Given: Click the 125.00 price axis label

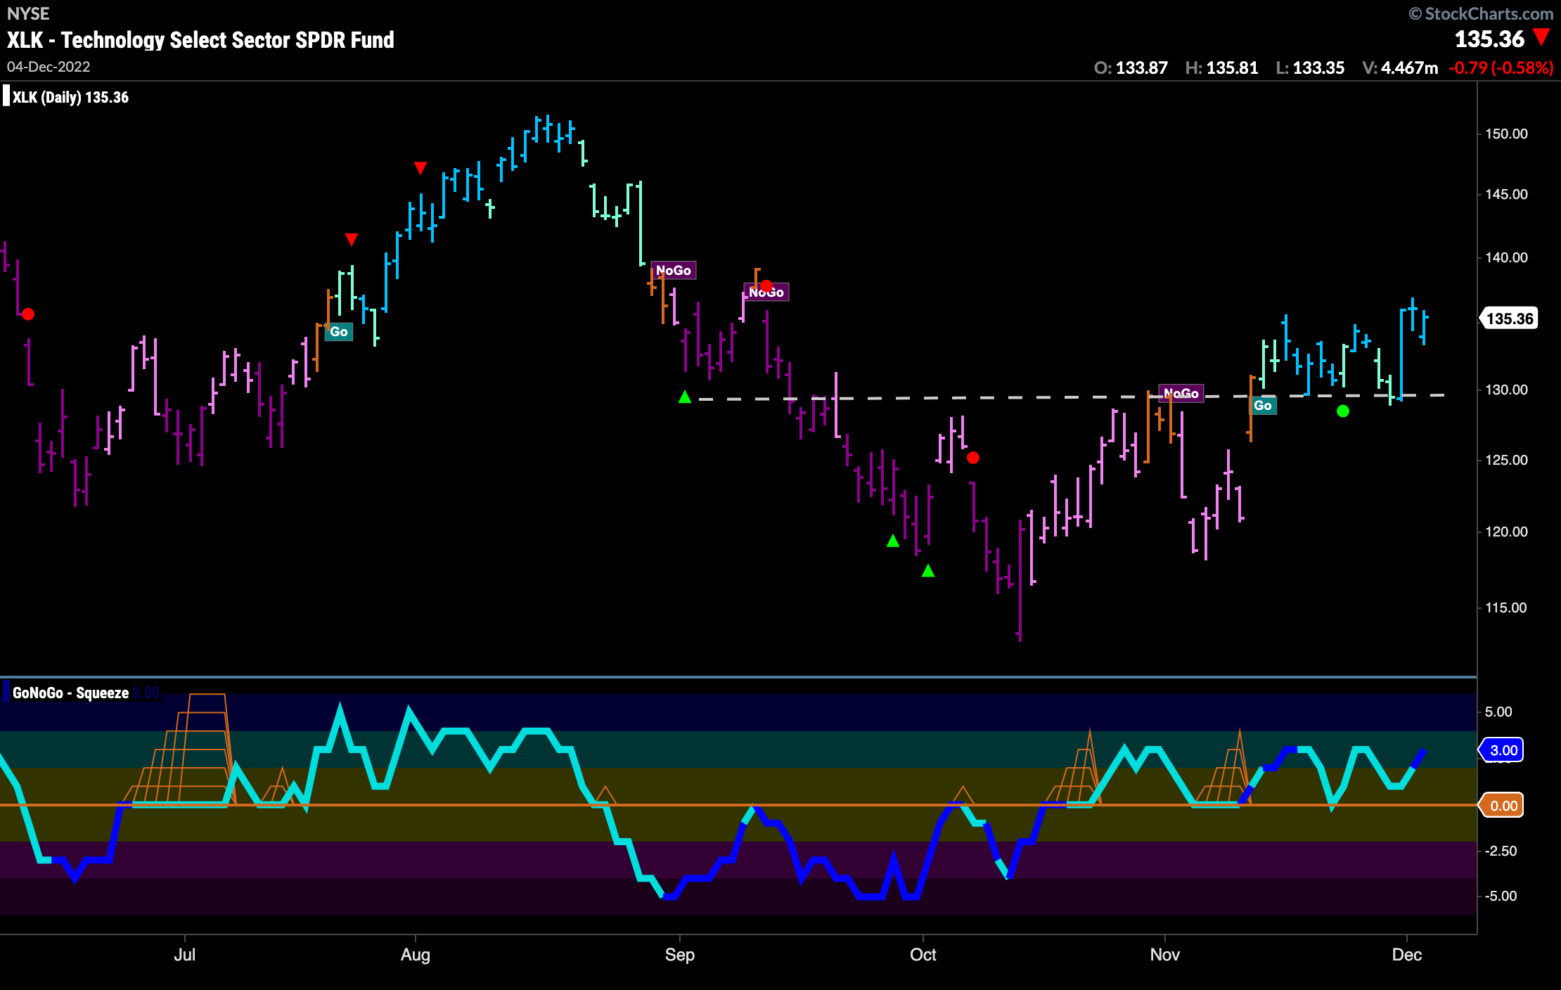Looking at the screenshot, I should pos(1506,460).
